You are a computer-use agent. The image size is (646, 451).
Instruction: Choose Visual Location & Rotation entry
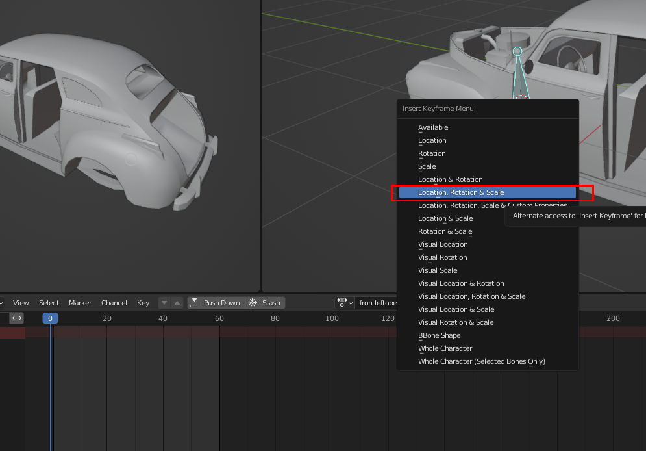click(x=461, y=283)
